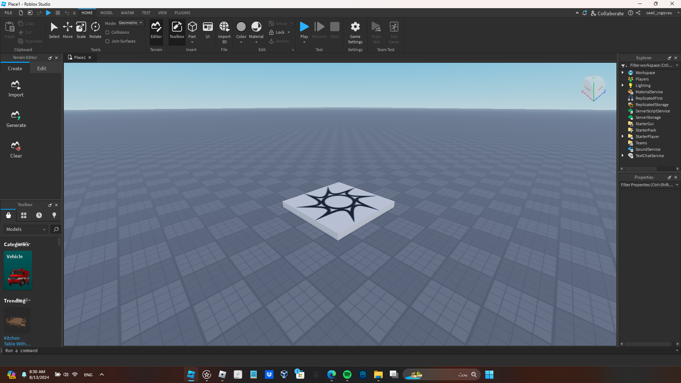Viewport: 681px width, 383px height.
Task: Enable the Join Surfaces checkbox
Action: pyautogui.click(x=107, y=41)
